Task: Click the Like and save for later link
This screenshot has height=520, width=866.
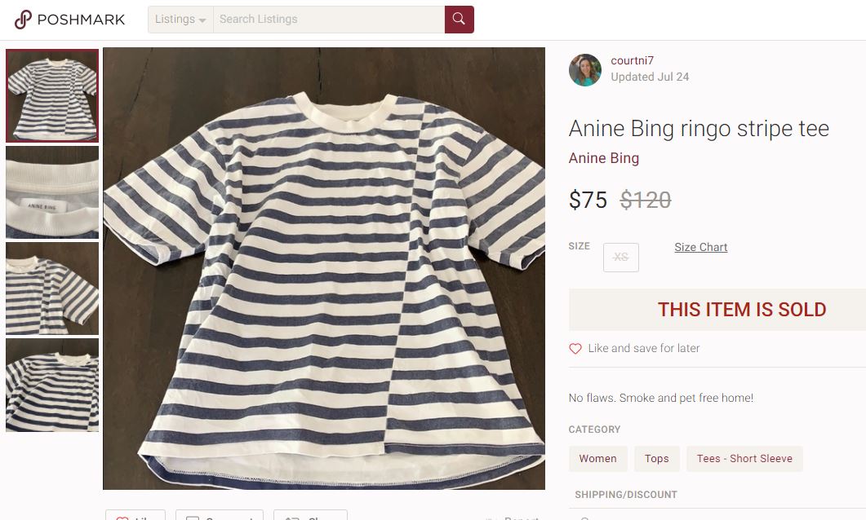Action: click(643, 348)
